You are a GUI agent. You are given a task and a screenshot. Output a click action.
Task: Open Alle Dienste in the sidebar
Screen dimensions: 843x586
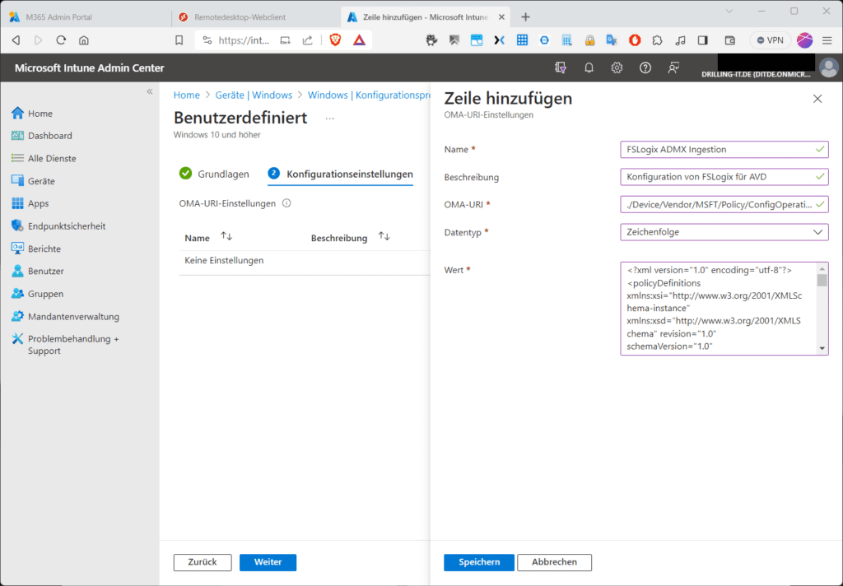click(x=44, y=159)
